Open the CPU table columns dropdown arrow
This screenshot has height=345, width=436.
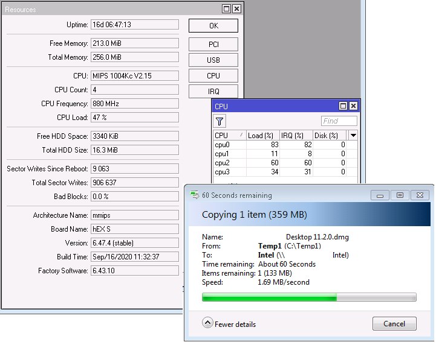[x=353, y=135]
